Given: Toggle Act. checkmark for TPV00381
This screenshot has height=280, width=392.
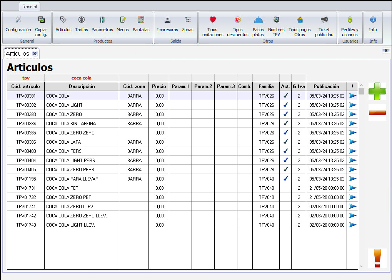Looking at the screenshot, I should tap(285, 96).
